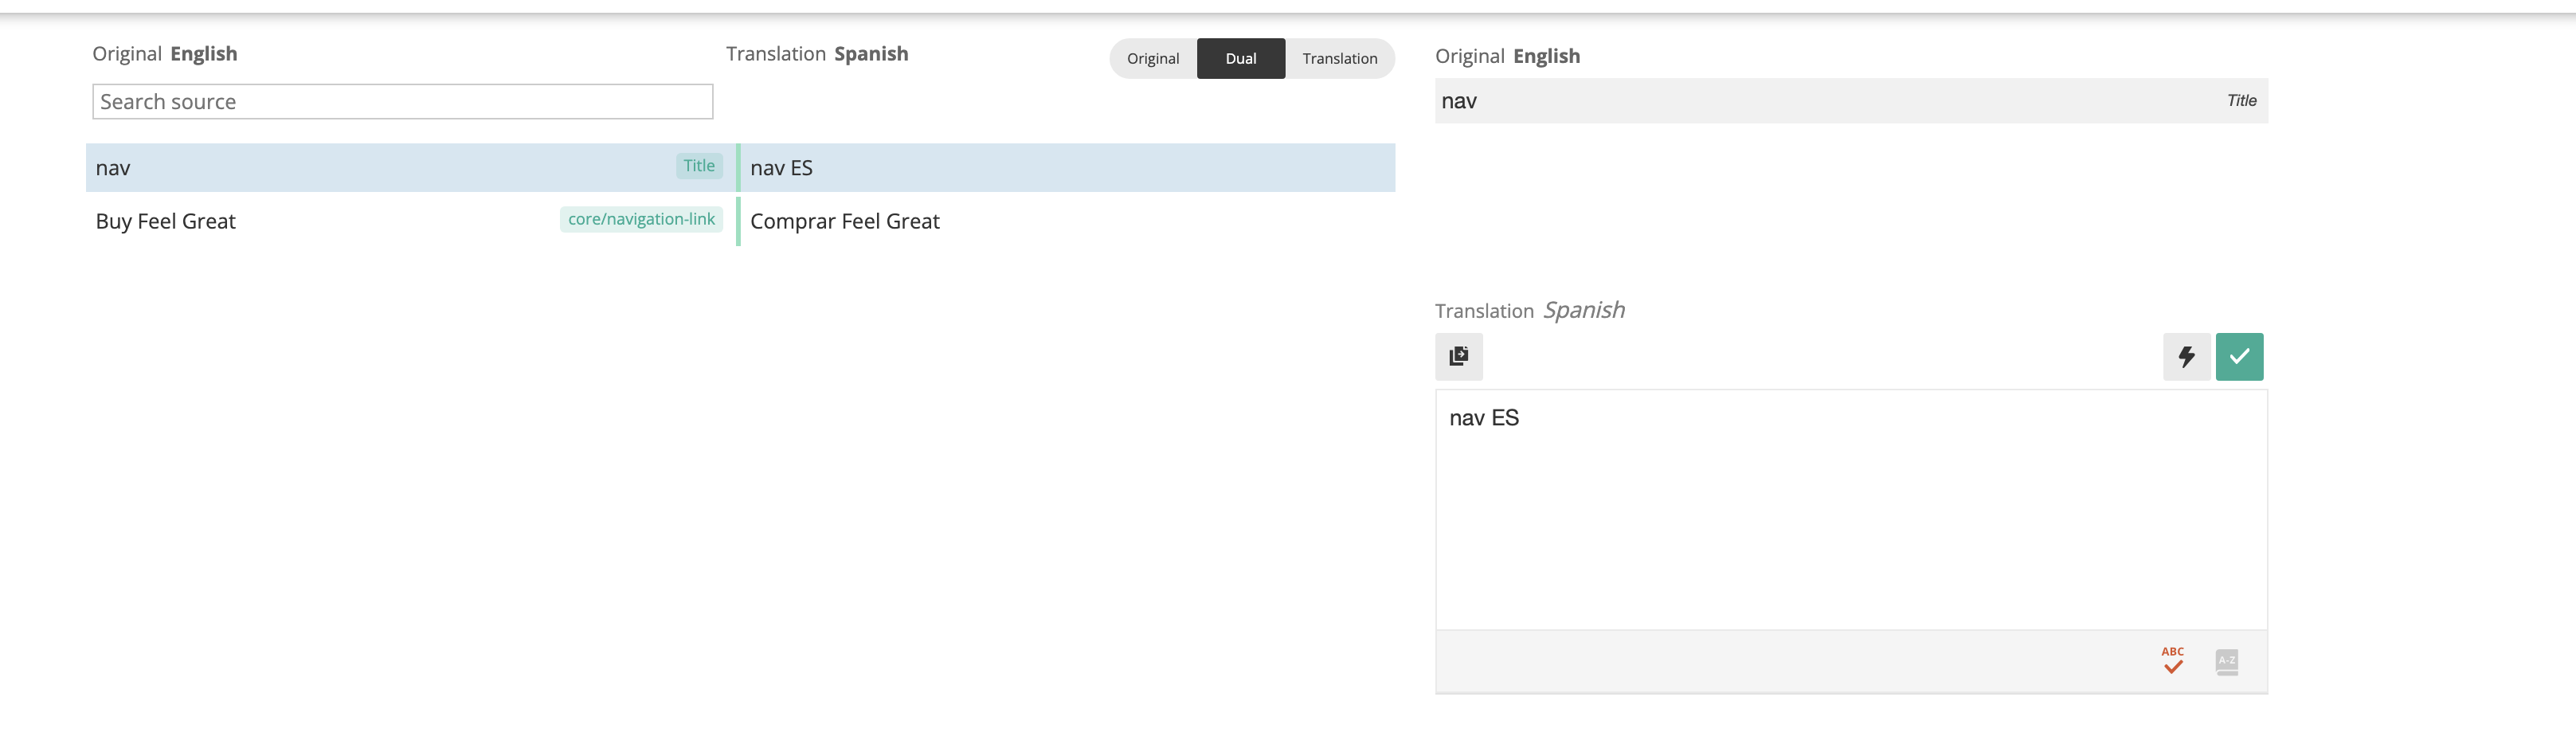
Task: Click the Title tag on nav row
Action: pyautogui.click(x=699, y=166)
